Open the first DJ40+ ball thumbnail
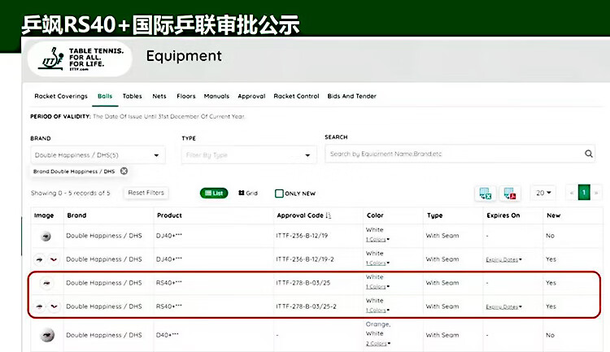Screen dimensions: 610x352 (46, 237)
